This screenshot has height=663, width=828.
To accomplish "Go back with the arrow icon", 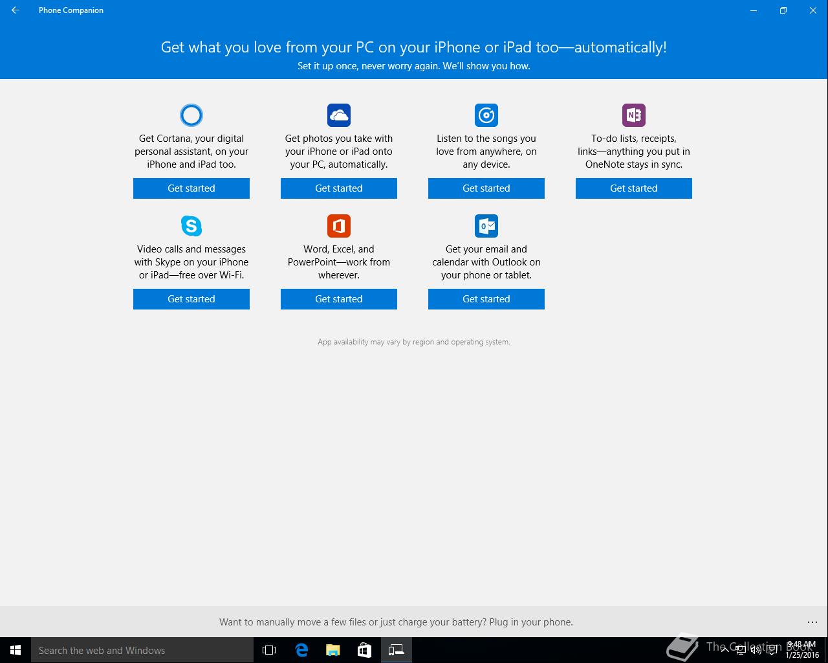I will pos(16,10).
